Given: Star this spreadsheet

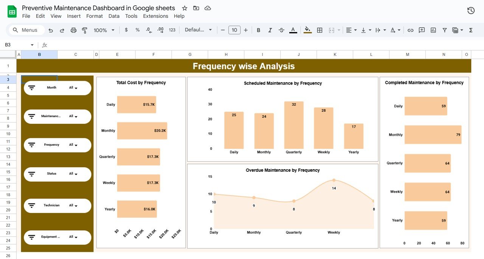Looking at the screenshot, I should point(184,8).
